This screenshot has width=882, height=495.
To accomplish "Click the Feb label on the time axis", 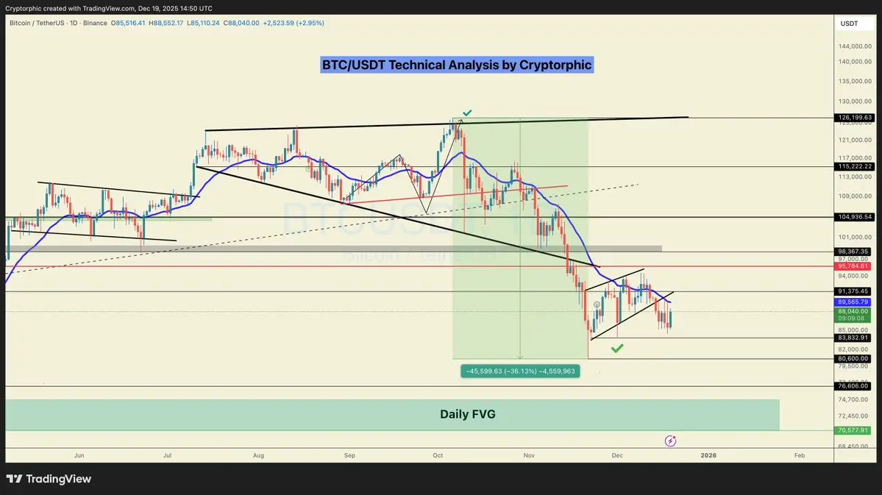I will (800, 455).
